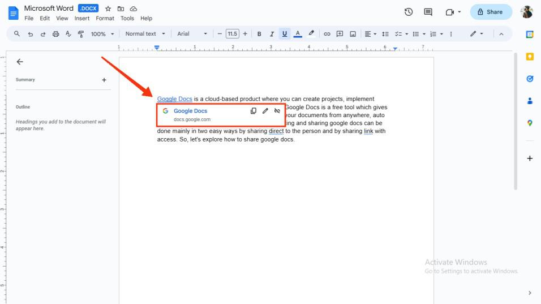Viewport: 541px width, 304px height.
Task: Collapse the menus with the up chevron
Action: 501,34
